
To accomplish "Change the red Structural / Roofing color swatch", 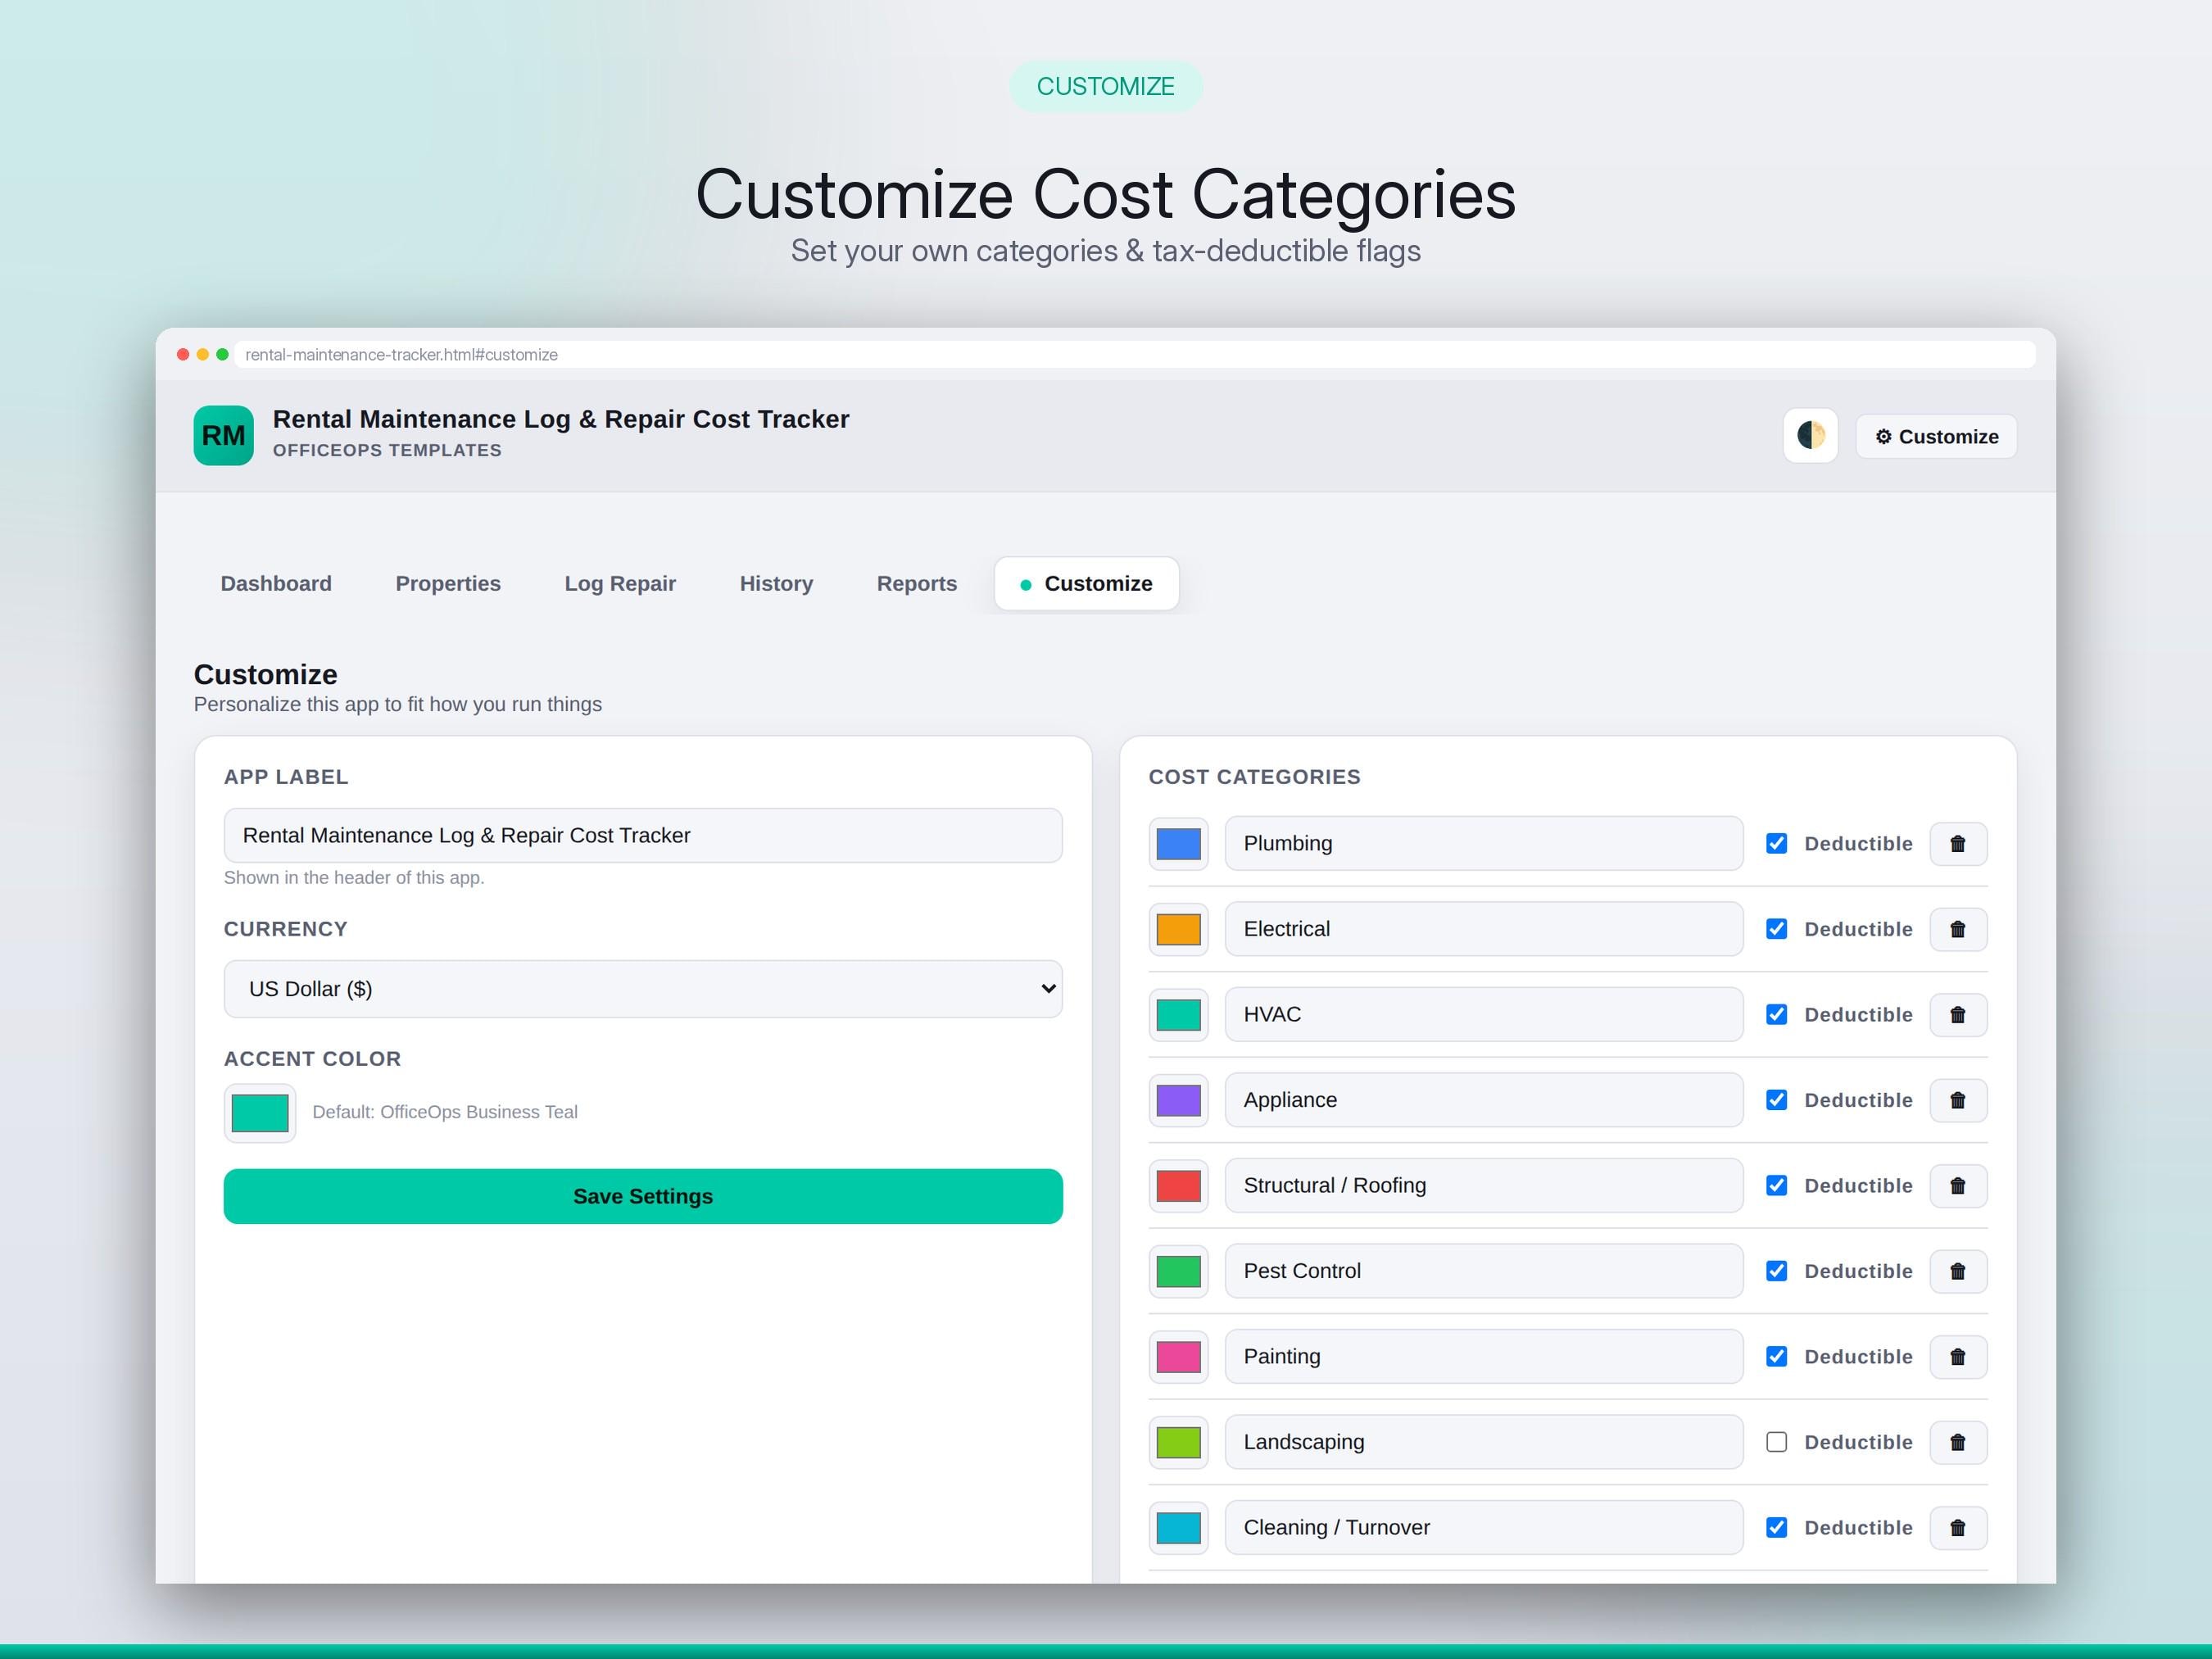I will tap(1178, 1186).
